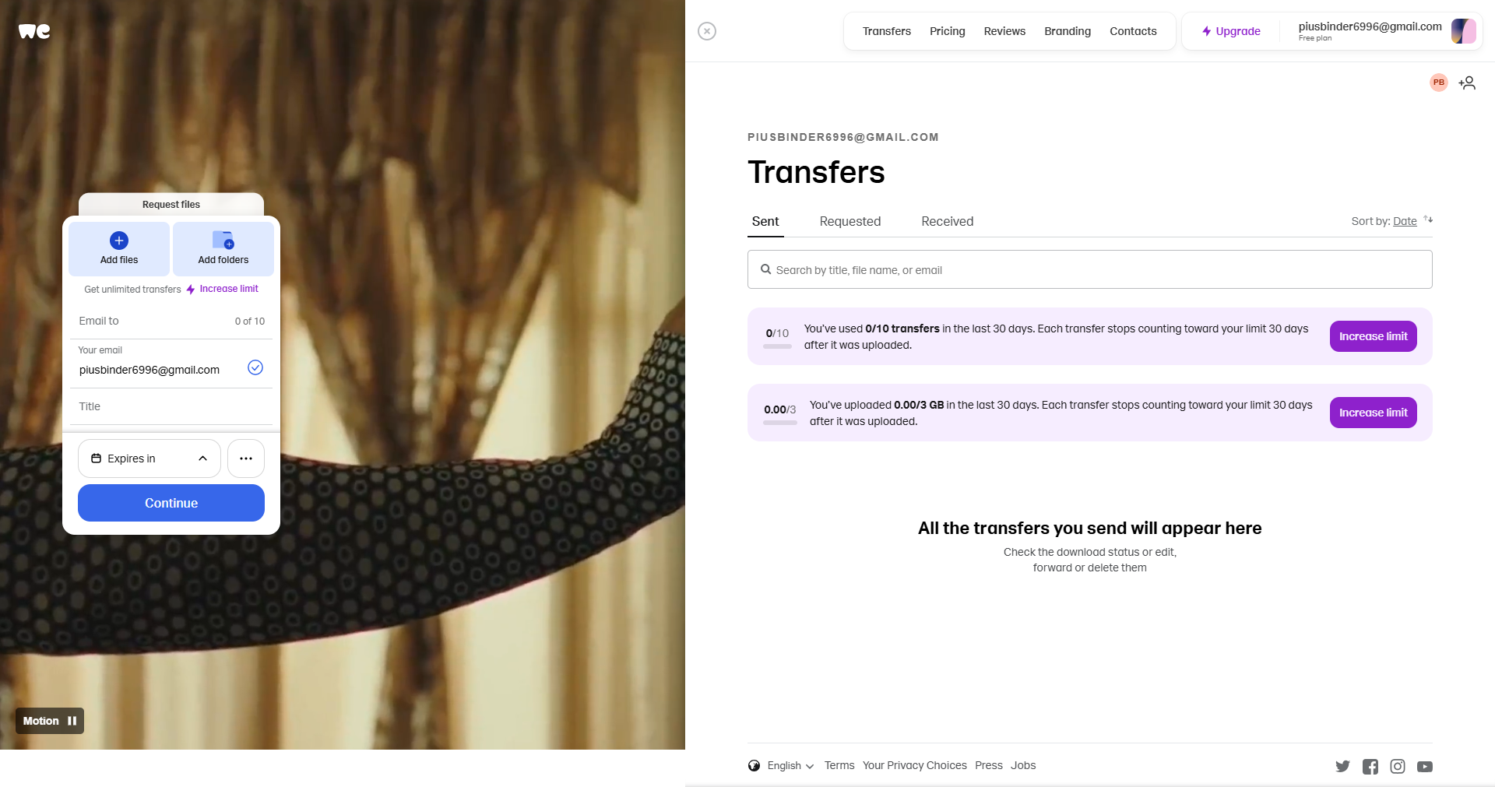The image size is (1495, 787).
Task: Open the three-dots more options button
Action: point(246,458)
